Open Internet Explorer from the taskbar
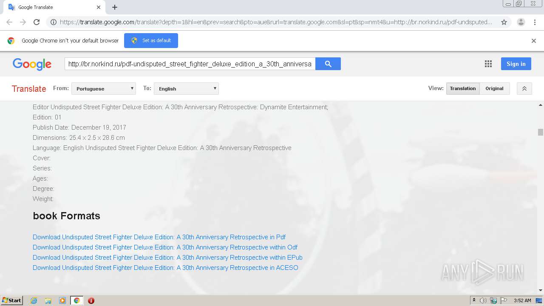Image resolution: width=544 pixels, height=306 pixels. [34, 300]
